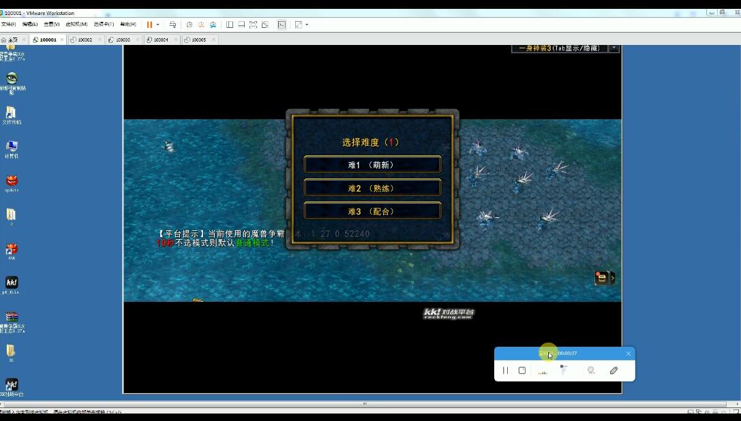Screen dimensions: 741x421
Task: Open the in-game chest icon at right edge
Action: point(601,278)
